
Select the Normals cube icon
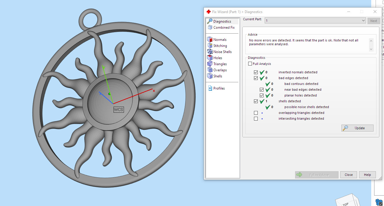[x=210, y=39]
